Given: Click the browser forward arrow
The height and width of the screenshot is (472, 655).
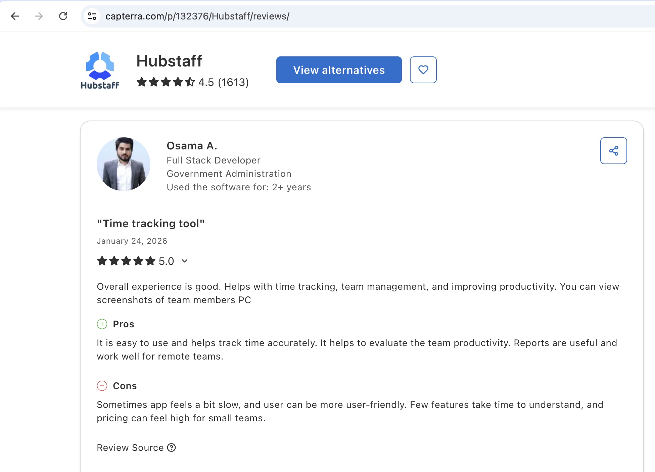Looking at the screenshot, I should [39, 16].
